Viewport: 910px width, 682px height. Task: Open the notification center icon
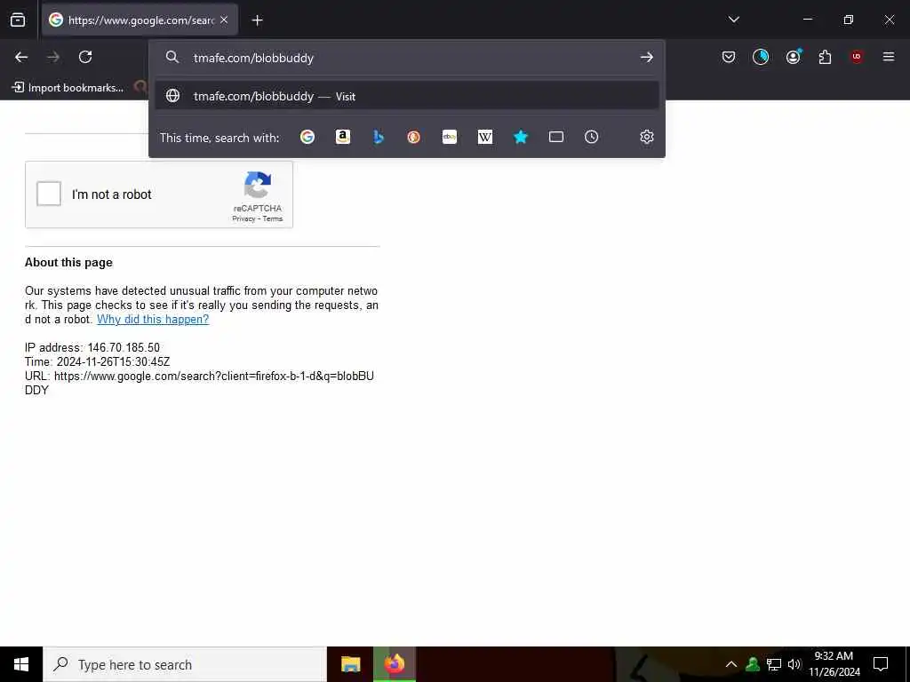click(x=881, y=664)
